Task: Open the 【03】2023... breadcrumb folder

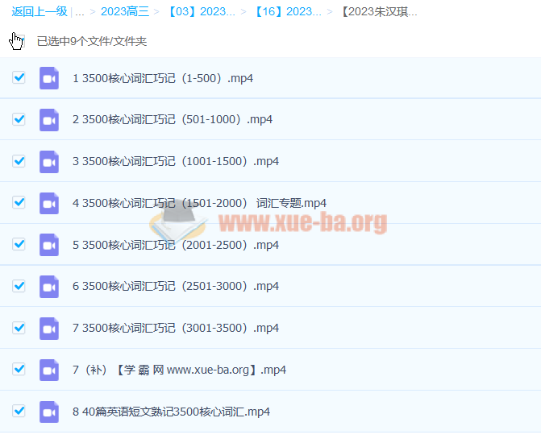Action: pos(202,12)
